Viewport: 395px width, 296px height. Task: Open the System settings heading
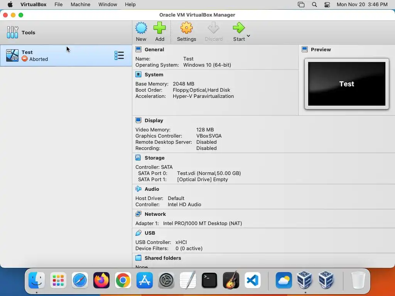point(154,74)
